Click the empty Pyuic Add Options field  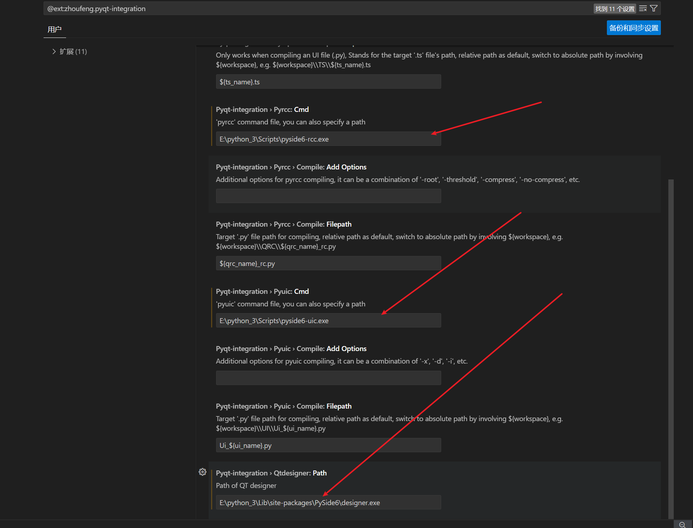pos(328,378)
